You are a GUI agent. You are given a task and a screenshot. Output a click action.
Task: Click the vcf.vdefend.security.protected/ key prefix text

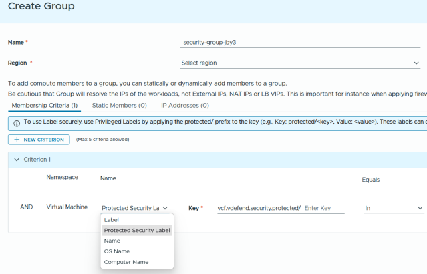coord(259,208)
